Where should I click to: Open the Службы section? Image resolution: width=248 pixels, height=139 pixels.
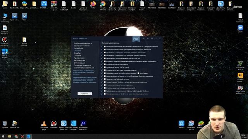coord(77,53)
